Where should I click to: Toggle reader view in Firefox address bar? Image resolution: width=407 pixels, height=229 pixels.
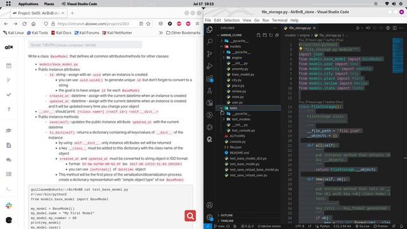141,24
